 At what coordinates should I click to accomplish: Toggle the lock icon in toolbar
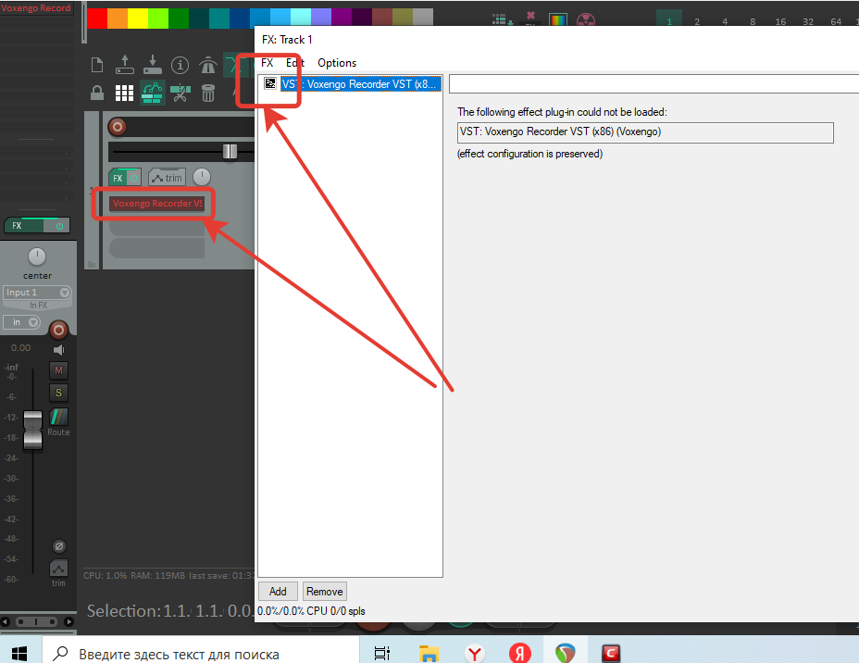pos(97,94)
